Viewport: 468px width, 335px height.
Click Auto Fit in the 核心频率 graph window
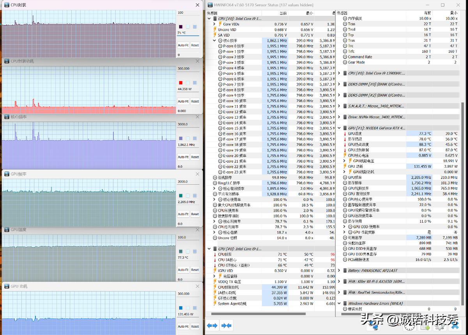pos(183,157)
